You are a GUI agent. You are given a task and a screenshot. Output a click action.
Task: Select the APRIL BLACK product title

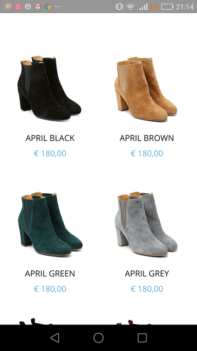tap(50, 138)
